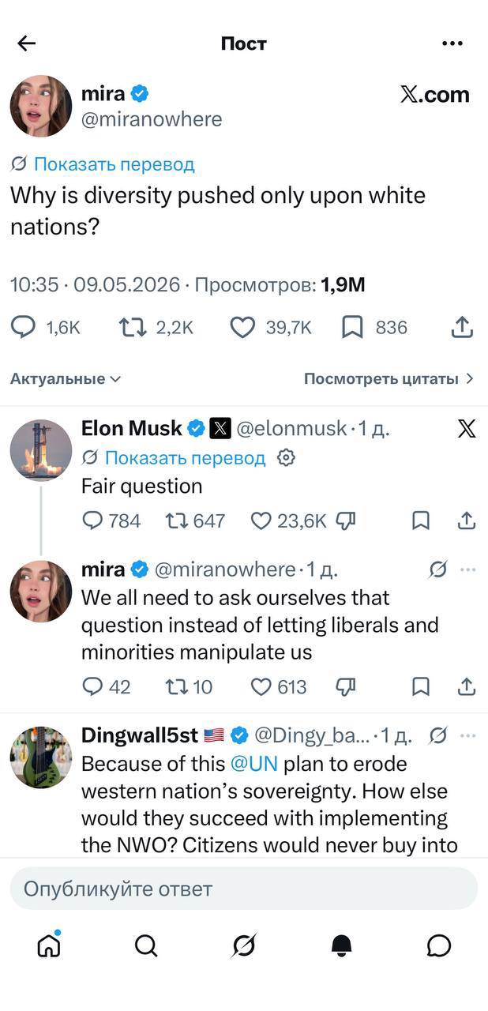Open three-dot menu on mira's reply
Screen dimensions: 488x1011
pos(468,569)
